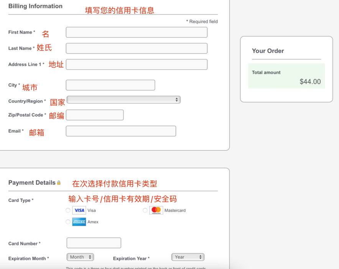
Task: Expand the Expiration Year dropdown
Action: click(x=188, y=257)
